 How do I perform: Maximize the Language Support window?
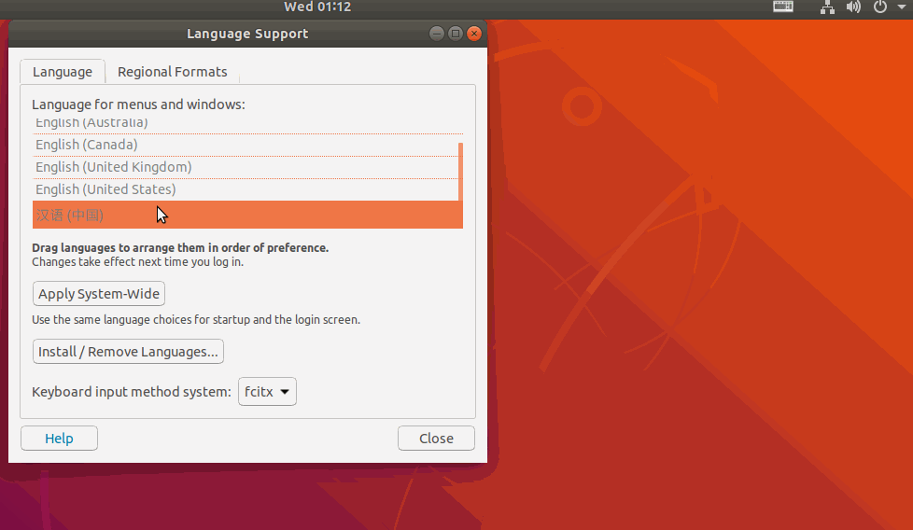(x=456, y=34)
